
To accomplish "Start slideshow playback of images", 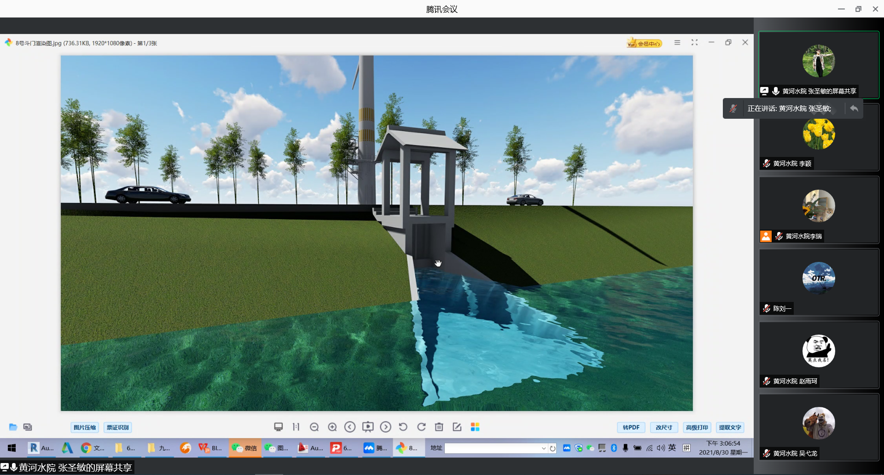I will pyautogui.click(x=367, y=427).
